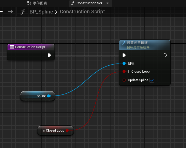This screenshot has width=186, height=148.
Task: Close the Construction Script tab
Action: click(x=108, y=3)
